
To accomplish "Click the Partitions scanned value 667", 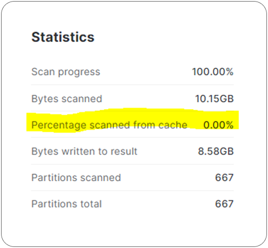I will pos(224,178).
